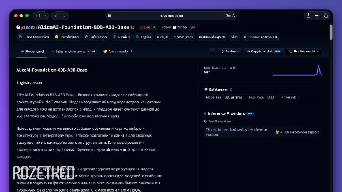Click the AliceAI-Foundation-80B-A3B-Base page heading
Image resolution: width=342 pixels, height=192 pixels.
tap(52, 70)
